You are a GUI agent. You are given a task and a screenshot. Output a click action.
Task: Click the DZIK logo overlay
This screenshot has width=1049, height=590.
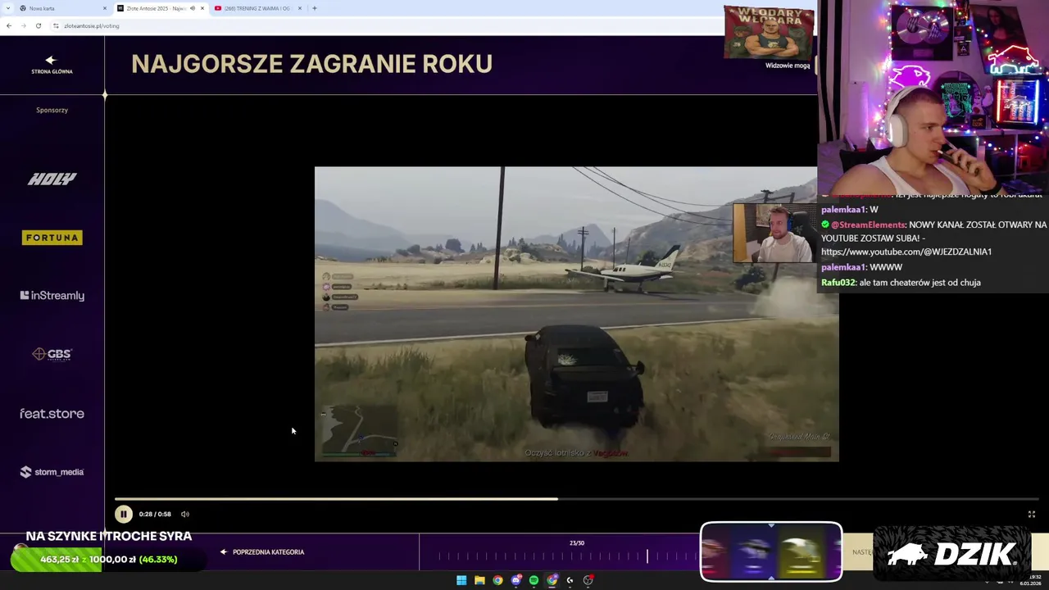951,554
